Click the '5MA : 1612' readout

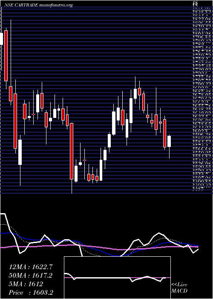point(26,284)
